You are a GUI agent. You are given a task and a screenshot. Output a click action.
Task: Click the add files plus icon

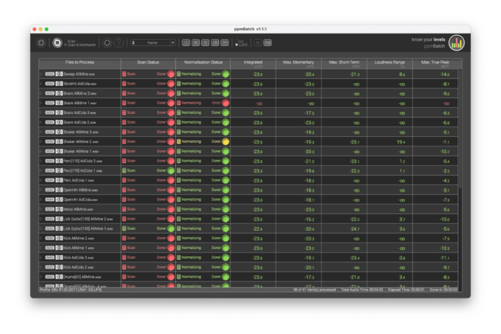(41, 43)
